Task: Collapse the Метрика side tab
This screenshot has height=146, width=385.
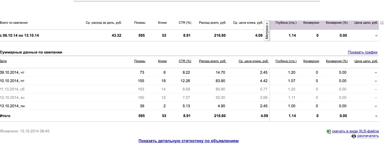Action: 267,31
